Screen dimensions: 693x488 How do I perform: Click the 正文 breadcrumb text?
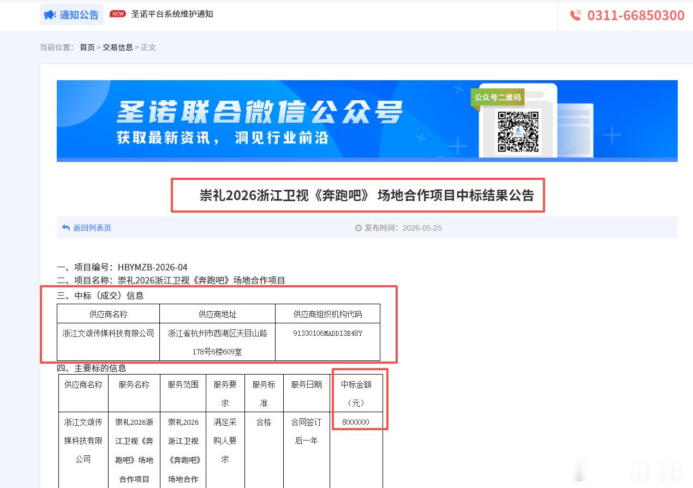point(148,47)
